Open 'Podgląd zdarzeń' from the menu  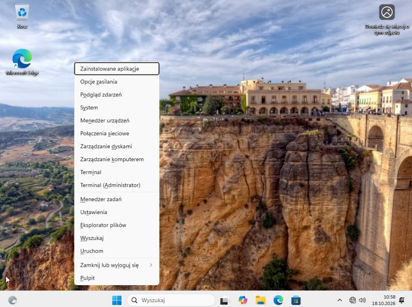pos(117,95)
